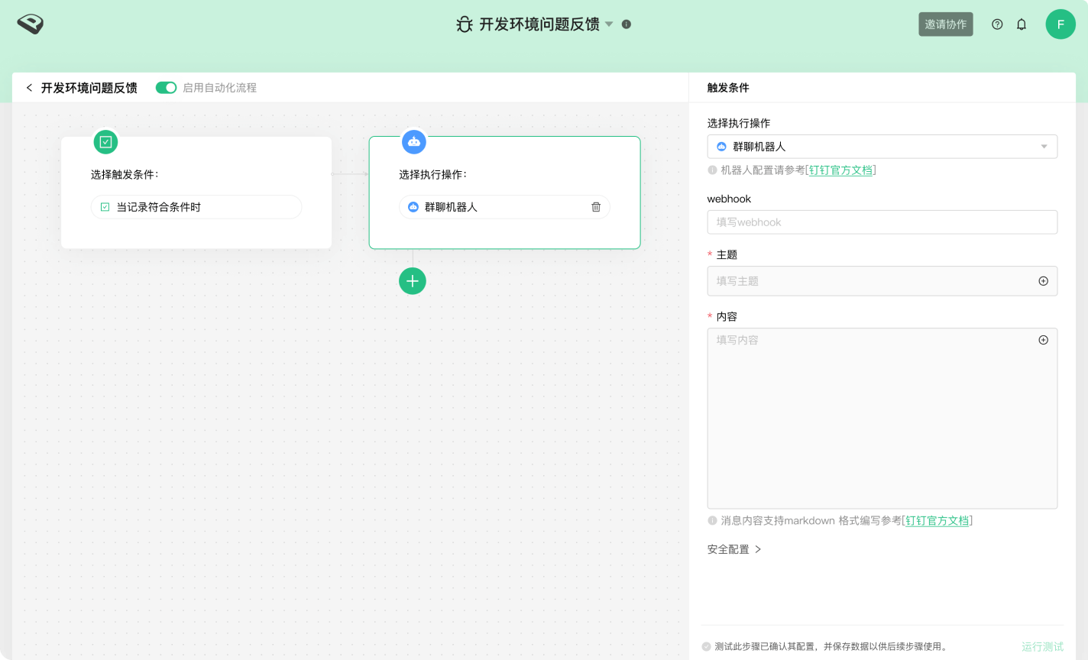Focus the webhook input field
1088x660 pixels.
(x=882, y=222)
